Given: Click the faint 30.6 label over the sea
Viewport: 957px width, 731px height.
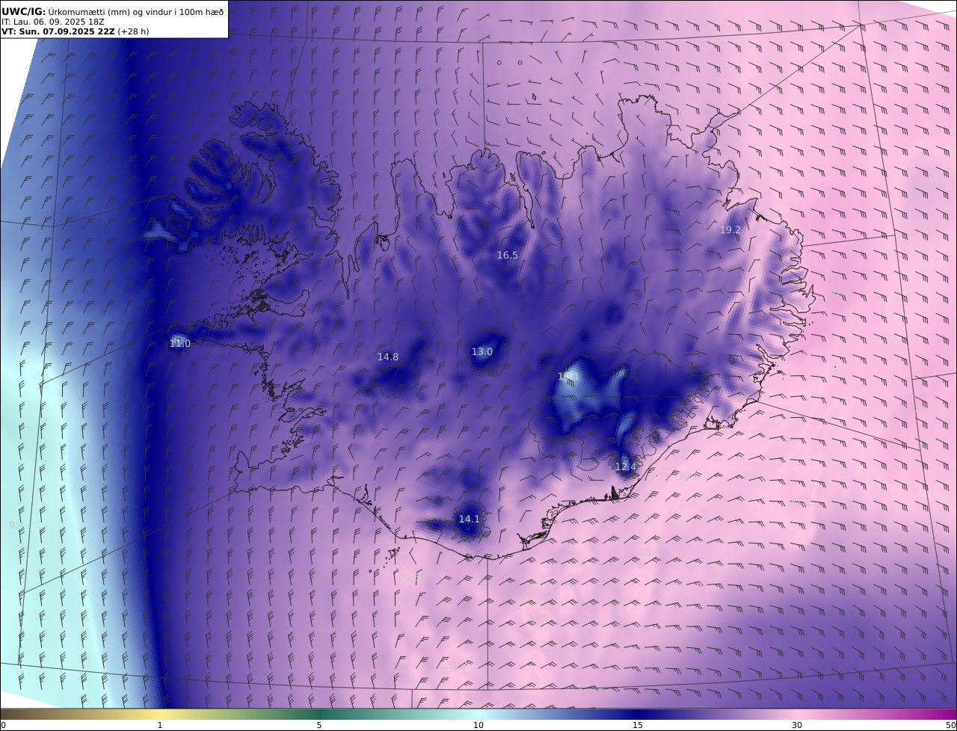Looking at the screenshot, I should tap(649, 553).
